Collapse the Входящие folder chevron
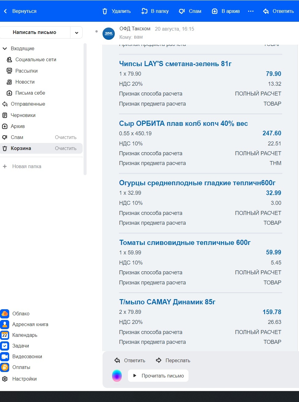299x402 pixels. point(5,48)
